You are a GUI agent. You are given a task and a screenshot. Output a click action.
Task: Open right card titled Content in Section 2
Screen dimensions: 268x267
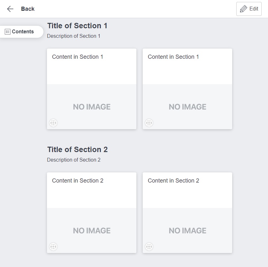tap(173, 181)
